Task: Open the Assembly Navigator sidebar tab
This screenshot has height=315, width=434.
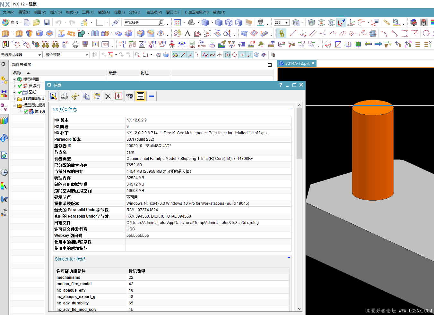Action: (x=4, y=80)
